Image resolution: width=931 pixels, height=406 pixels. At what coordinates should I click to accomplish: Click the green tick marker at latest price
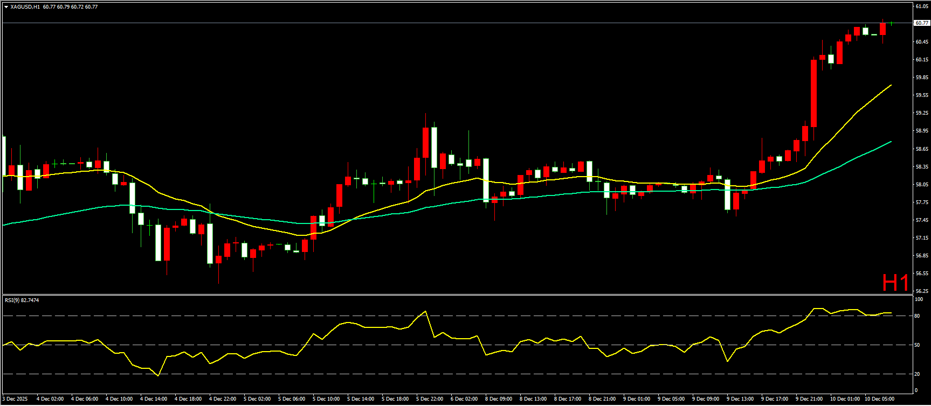(892, 23)
